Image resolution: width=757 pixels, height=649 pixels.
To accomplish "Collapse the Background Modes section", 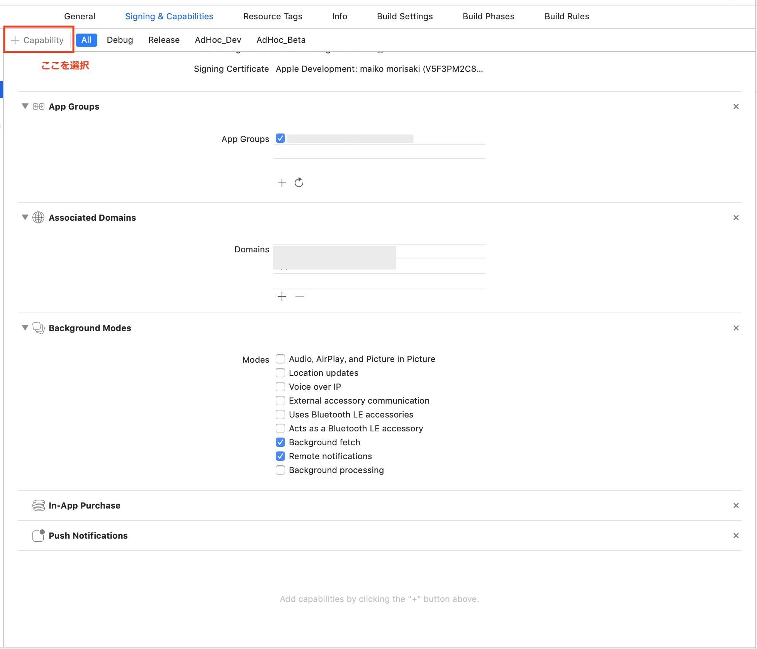I will click(x=25, y=328).
